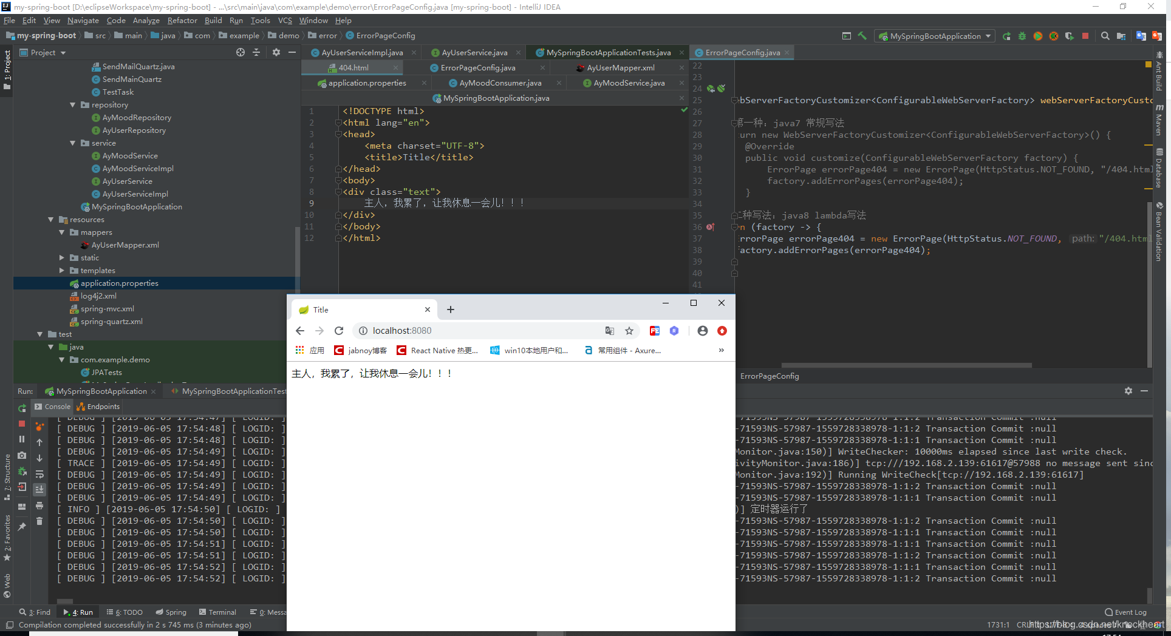Stop the running application from top toolbar

pos(1085,36)
